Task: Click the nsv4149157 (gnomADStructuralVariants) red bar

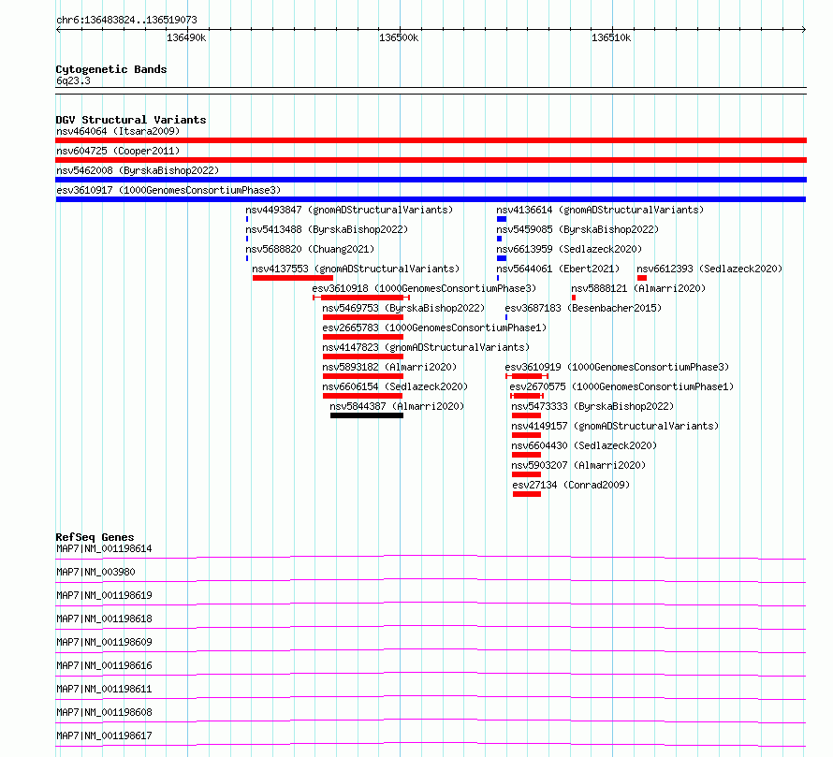Action: (x=526, y=435)
